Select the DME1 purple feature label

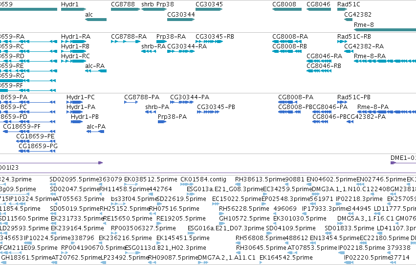(403, 158)
